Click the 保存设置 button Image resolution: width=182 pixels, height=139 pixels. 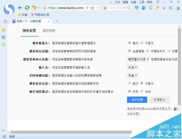click(137, 100)
